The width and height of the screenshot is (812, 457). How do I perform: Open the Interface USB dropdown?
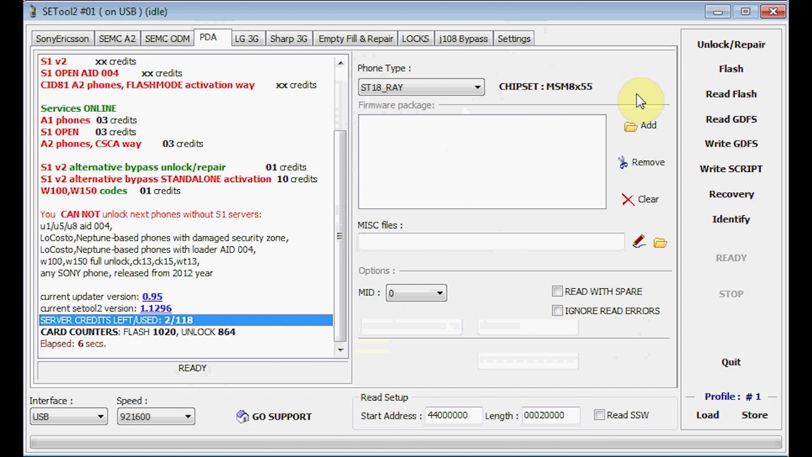click(x=68, y=416)
